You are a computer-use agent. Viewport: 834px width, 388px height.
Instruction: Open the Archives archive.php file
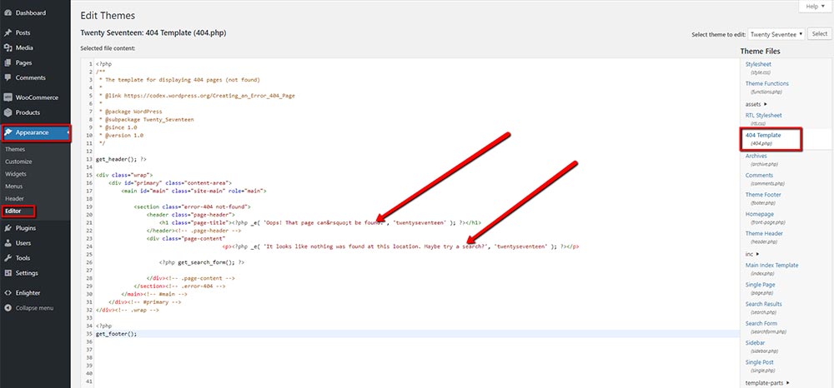click(756, 156)
